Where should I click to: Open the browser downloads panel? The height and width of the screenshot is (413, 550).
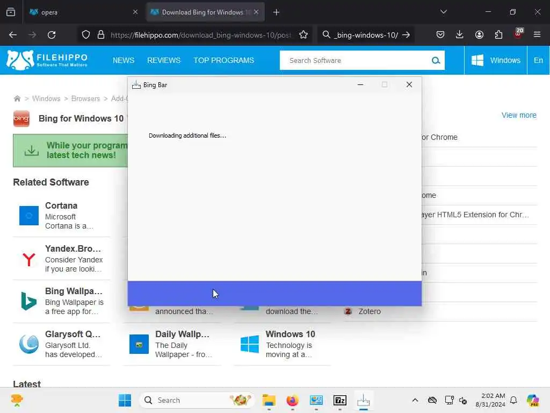pos(460,34)
